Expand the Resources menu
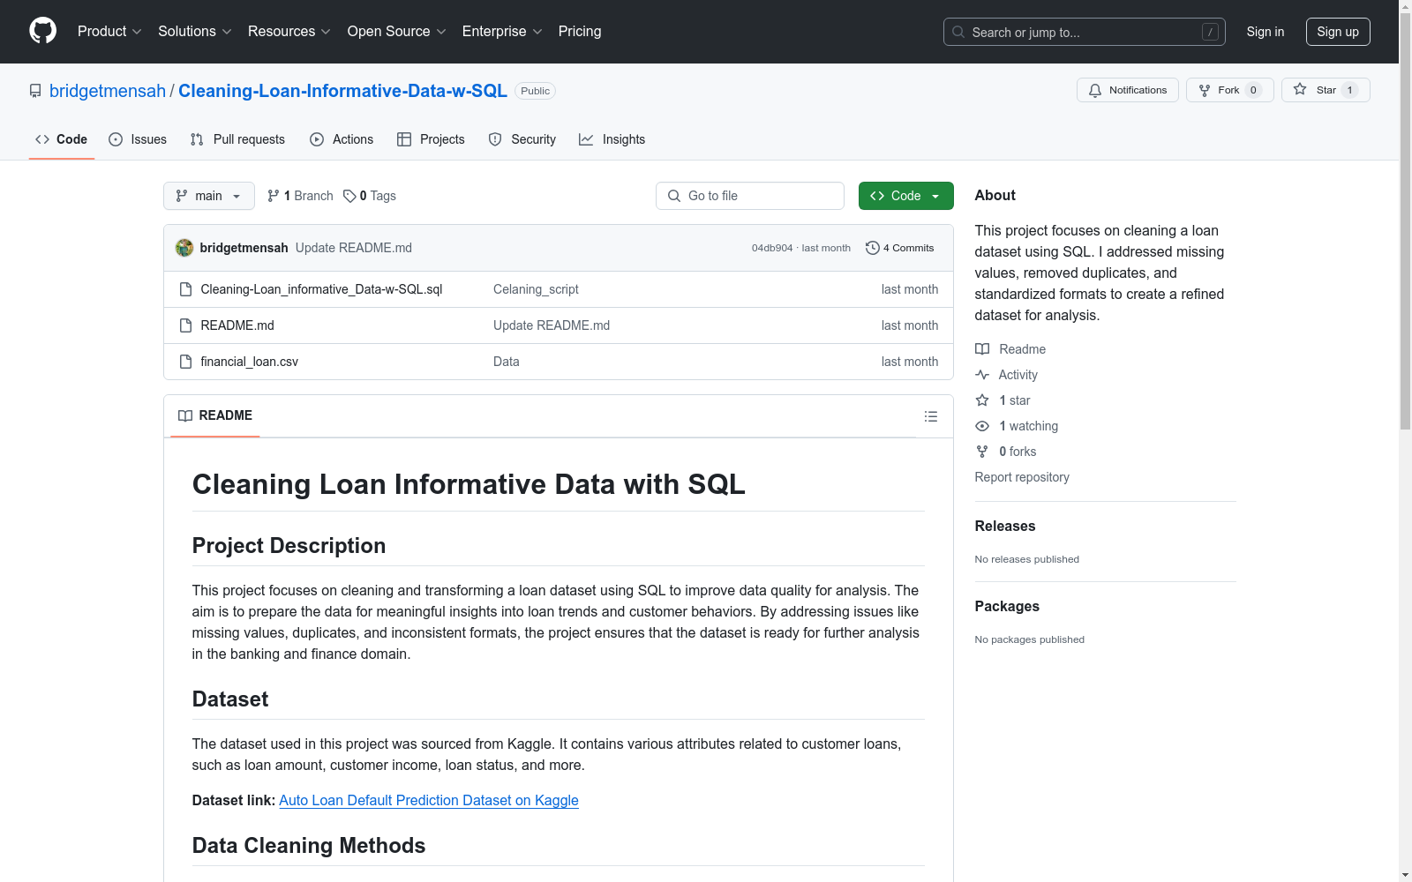Image resolution: width=1412 pixels, height=882 pixels. click(x=289, y=31)
